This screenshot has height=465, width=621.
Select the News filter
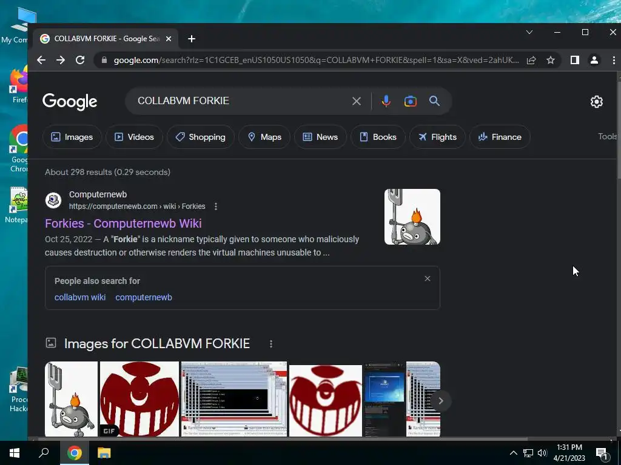320,137
